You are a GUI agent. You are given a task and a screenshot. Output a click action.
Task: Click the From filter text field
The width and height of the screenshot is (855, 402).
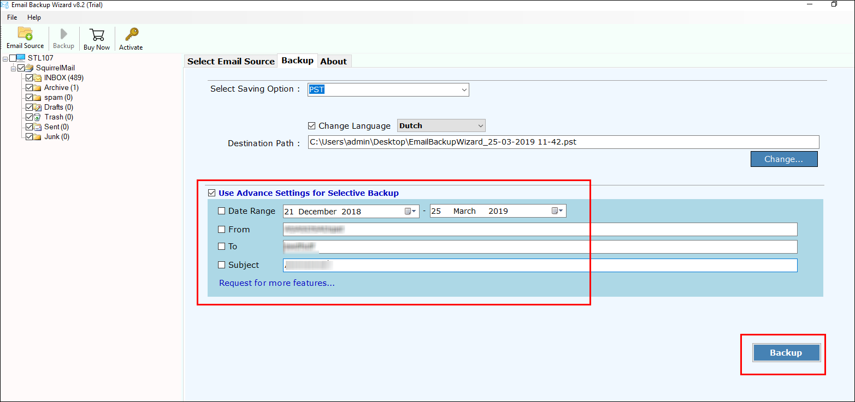click(x=540, y=230)
